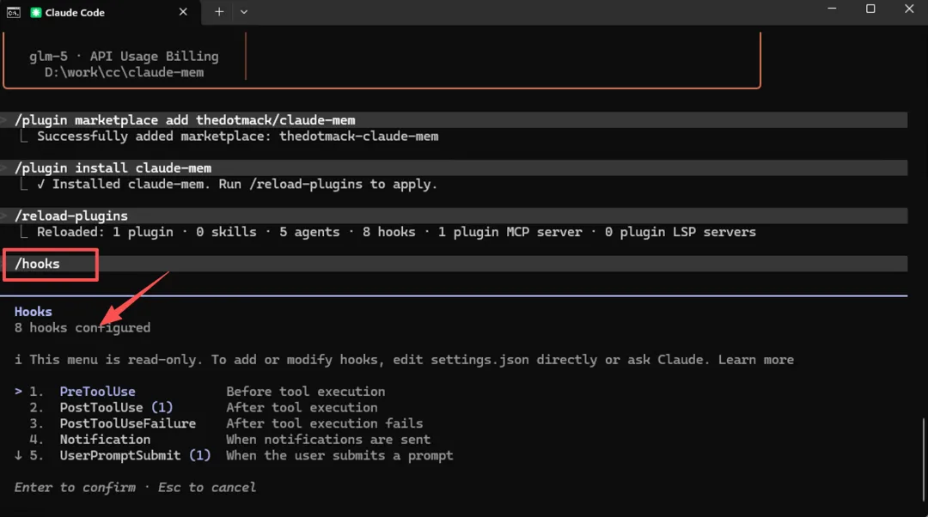Click the /hooks command input line
This screenshot has height=517, width=928.
(38, 264)
